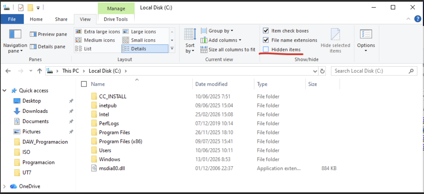Screen dimensions: 424x194
Task: Click New folder icon in title bar
Action: [30, 7]
